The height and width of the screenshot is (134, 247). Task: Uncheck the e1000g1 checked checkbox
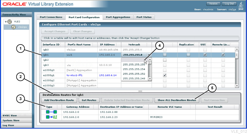[164, 75]
